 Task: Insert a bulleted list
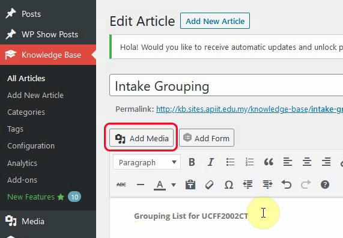click(x=230, y=162)
